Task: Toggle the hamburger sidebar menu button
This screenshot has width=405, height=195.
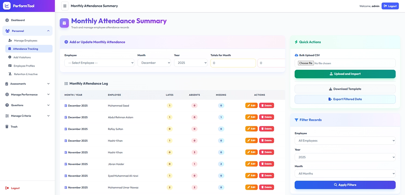Action: pyautogui.click(x=65, y=6)
